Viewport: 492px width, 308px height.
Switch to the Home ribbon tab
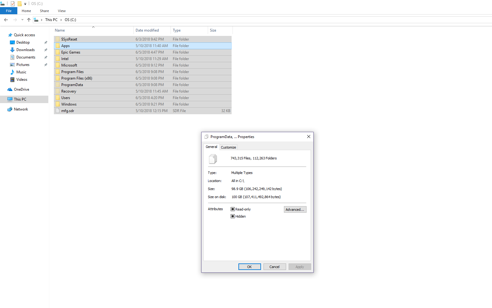26,11
